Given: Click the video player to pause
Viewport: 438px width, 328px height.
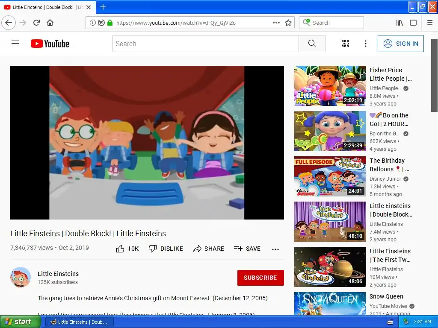Looking at the screenshot, I should (147, 143).
